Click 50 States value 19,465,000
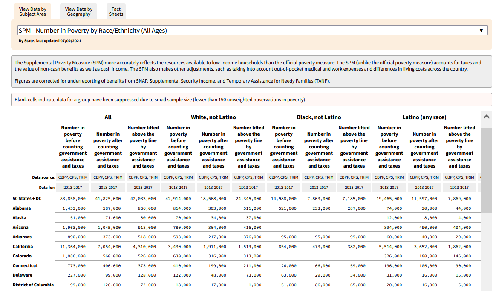 tap(389, 199)
